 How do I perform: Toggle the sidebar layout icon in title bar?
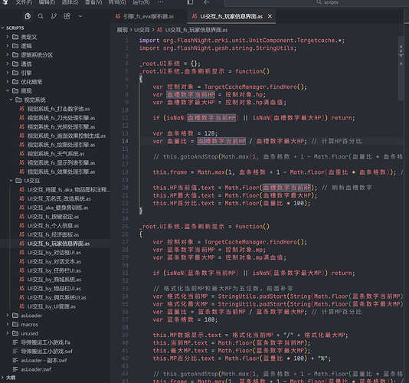[190, 2]
